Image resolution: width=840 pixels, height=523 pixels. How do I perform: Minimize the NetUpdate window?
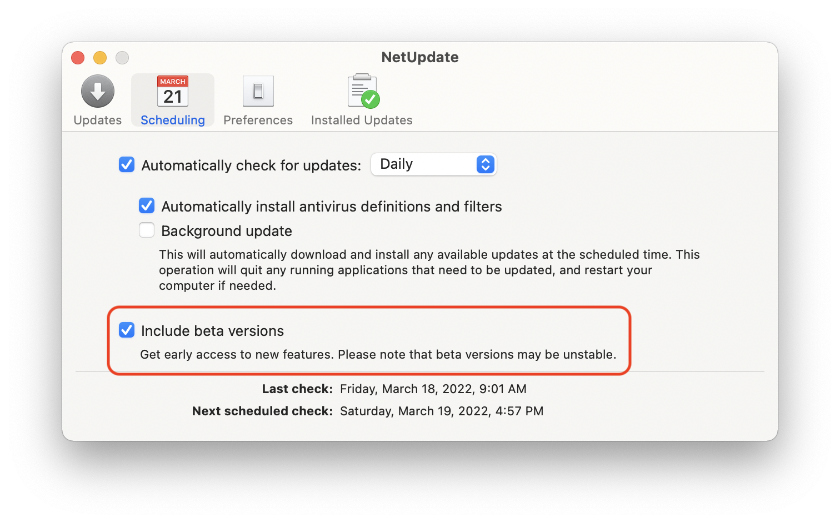click(100, 58)
